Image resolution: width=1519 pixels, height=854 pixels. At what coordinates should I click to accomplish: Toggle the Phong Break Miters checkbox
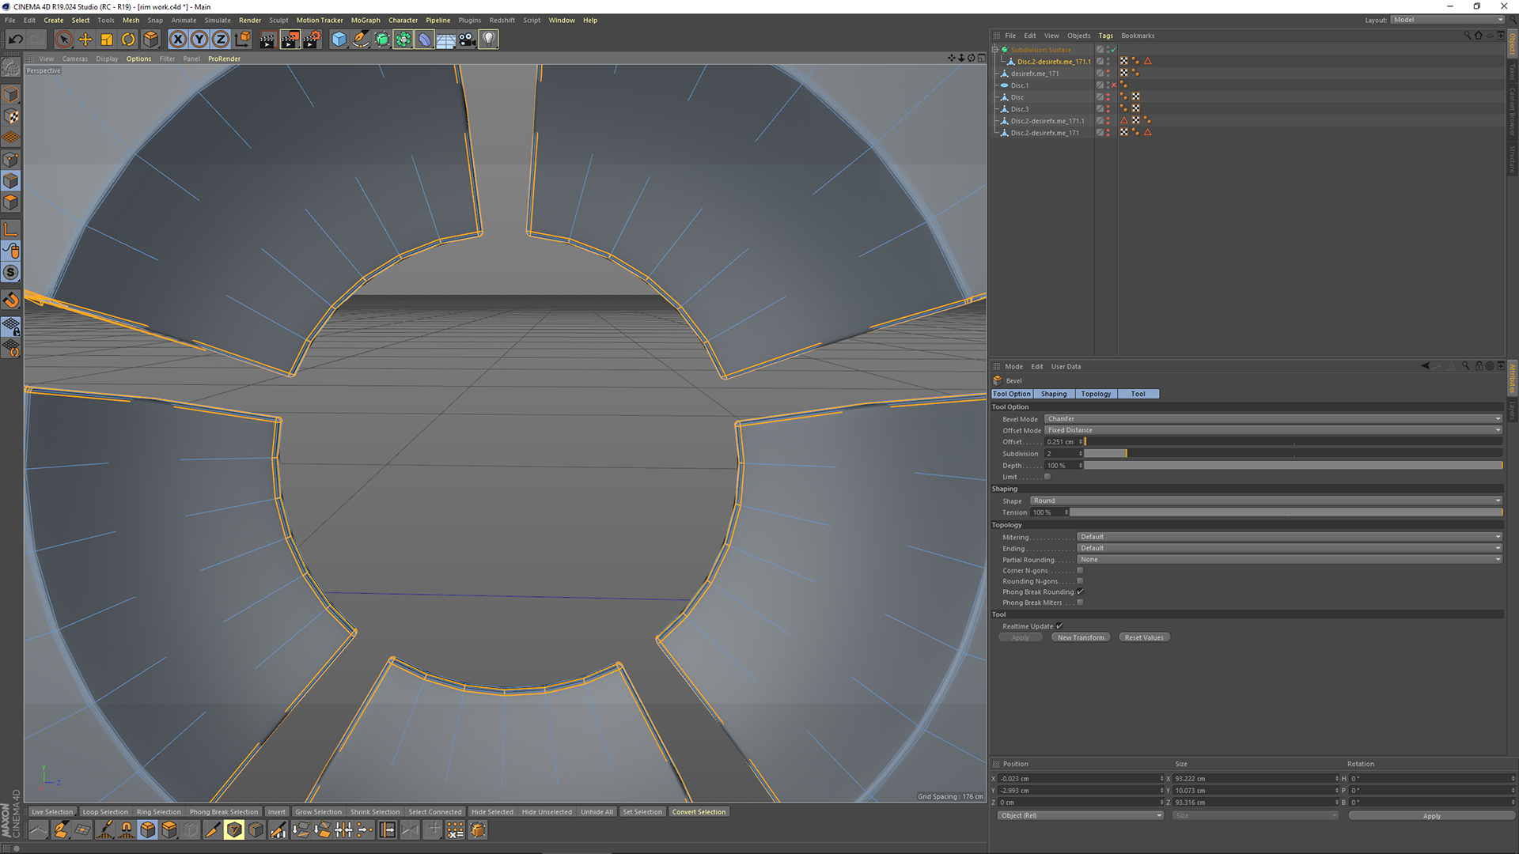pos(1080,603)
